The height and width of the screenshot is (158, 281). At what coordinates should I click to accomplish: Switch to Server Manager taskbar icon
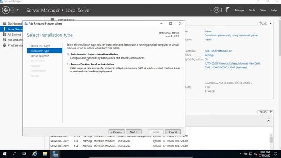pos(55,154)
